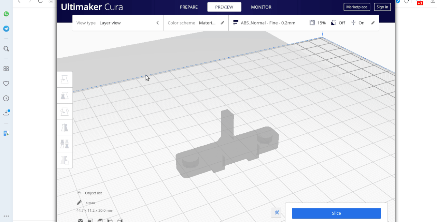Select the Move tool in Cura toolbar
Image resolution: width=437 pixels, height=222 pixels.
tap(65, 79)
